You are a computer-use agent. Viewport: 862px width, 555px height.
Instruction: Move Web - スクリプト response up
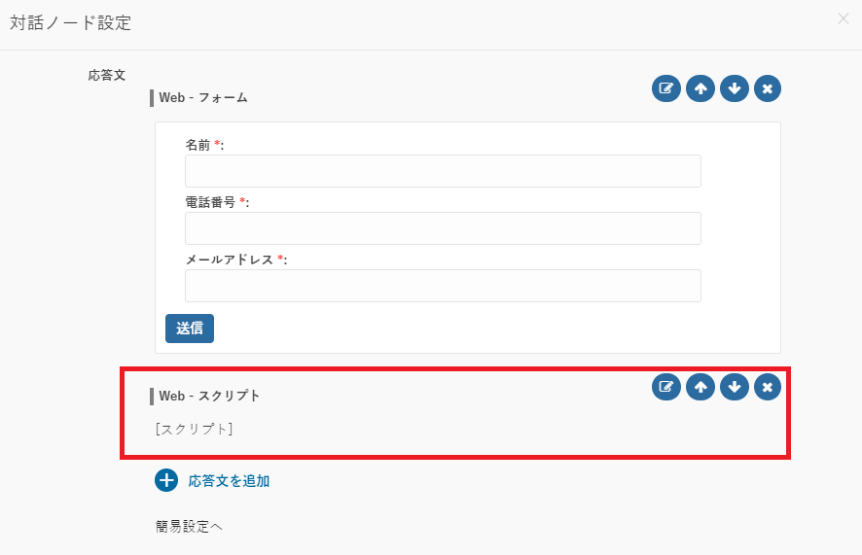coord(700,387)
